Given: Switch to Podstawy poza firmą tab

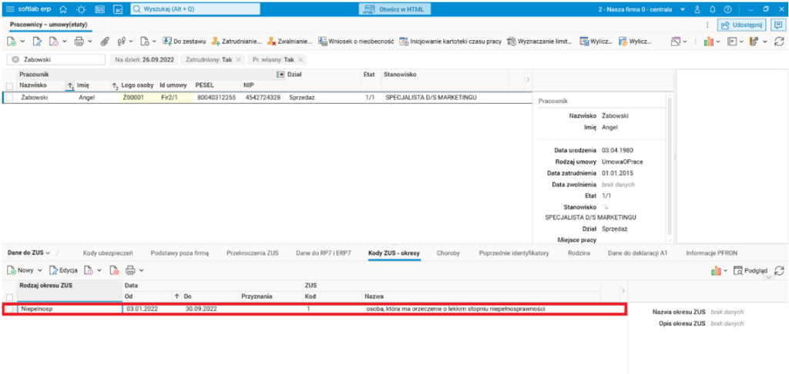Looking at the screenshot, I should (x=179, y=253).
